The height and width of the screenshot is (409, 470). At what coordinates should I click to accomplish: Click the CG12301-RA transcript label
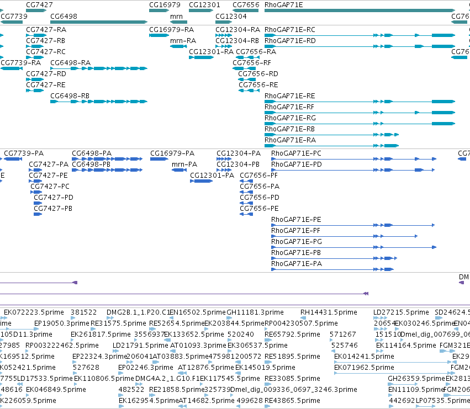[211, 51]
